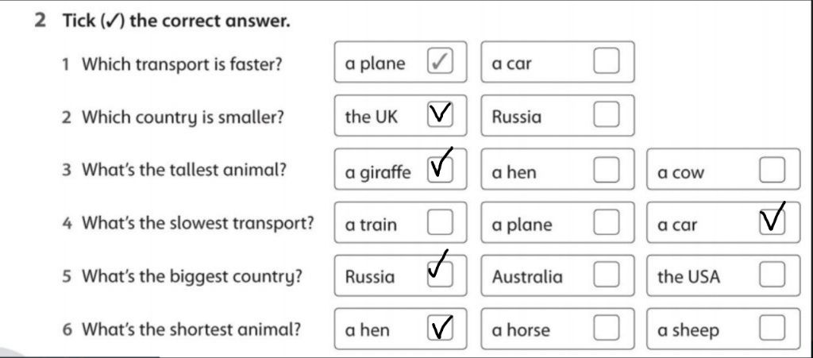Viewport: 813px width, 358px height.
Task: Tick the 'a train' checkbox
Action: coord(440,223)
